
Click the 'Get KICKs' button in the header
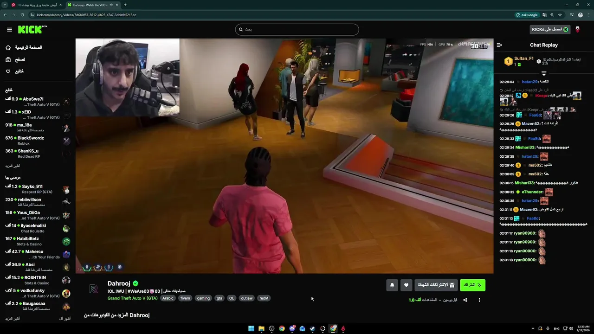click(550, 29)
